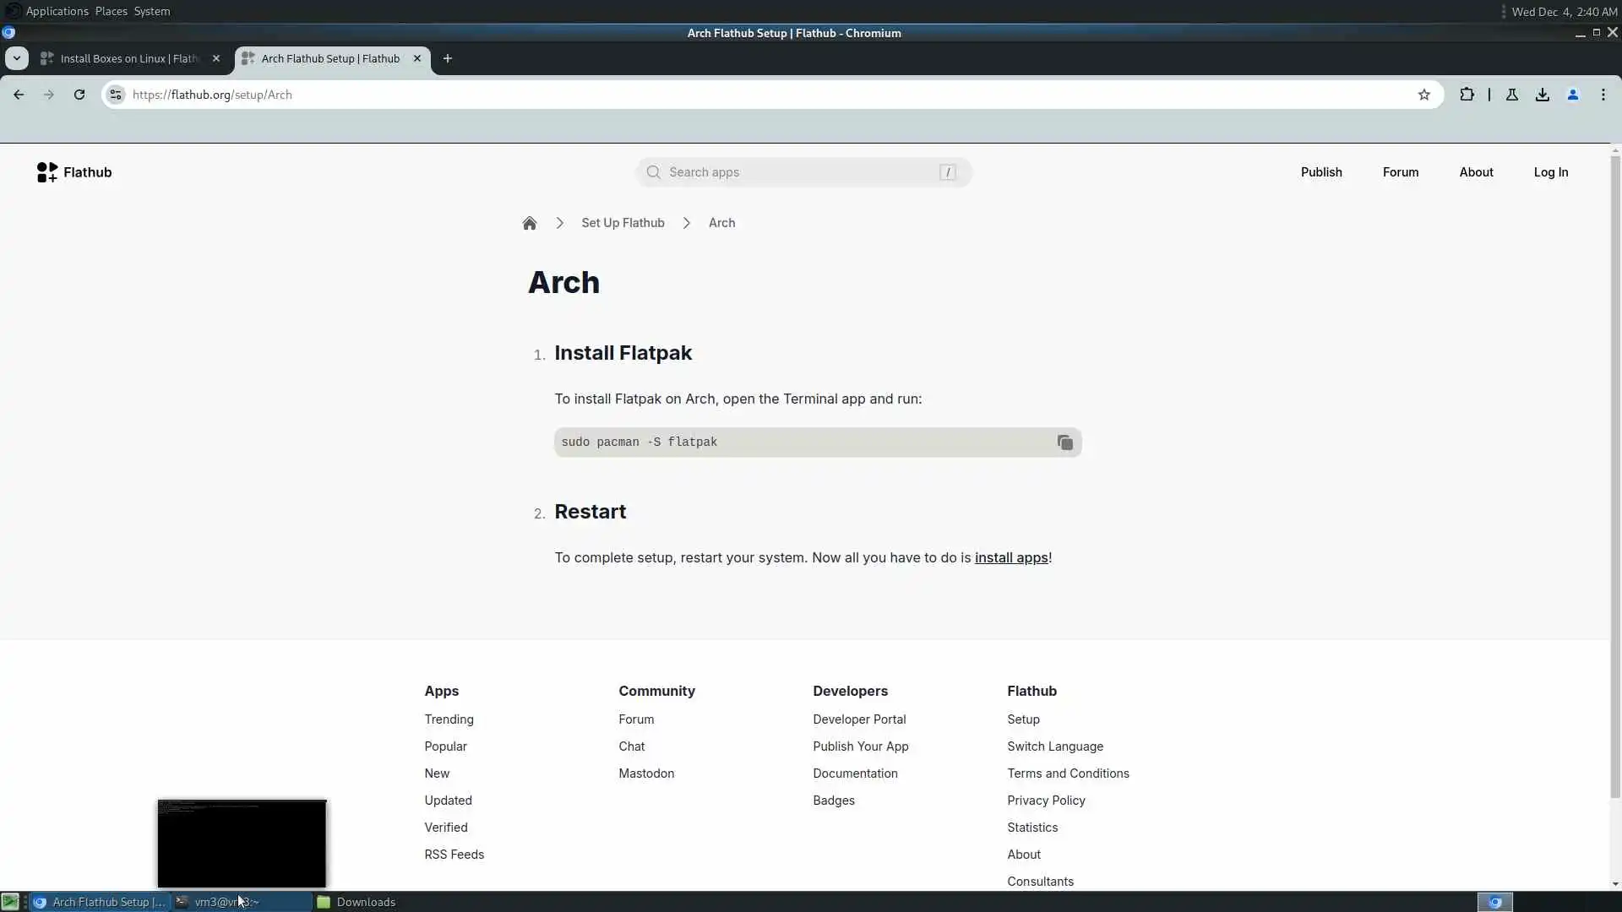The width and height of the screenshot is (1622, 912).
Task: Follow the install apps link
Action: pyautogui.click(x=1011, y=557)
